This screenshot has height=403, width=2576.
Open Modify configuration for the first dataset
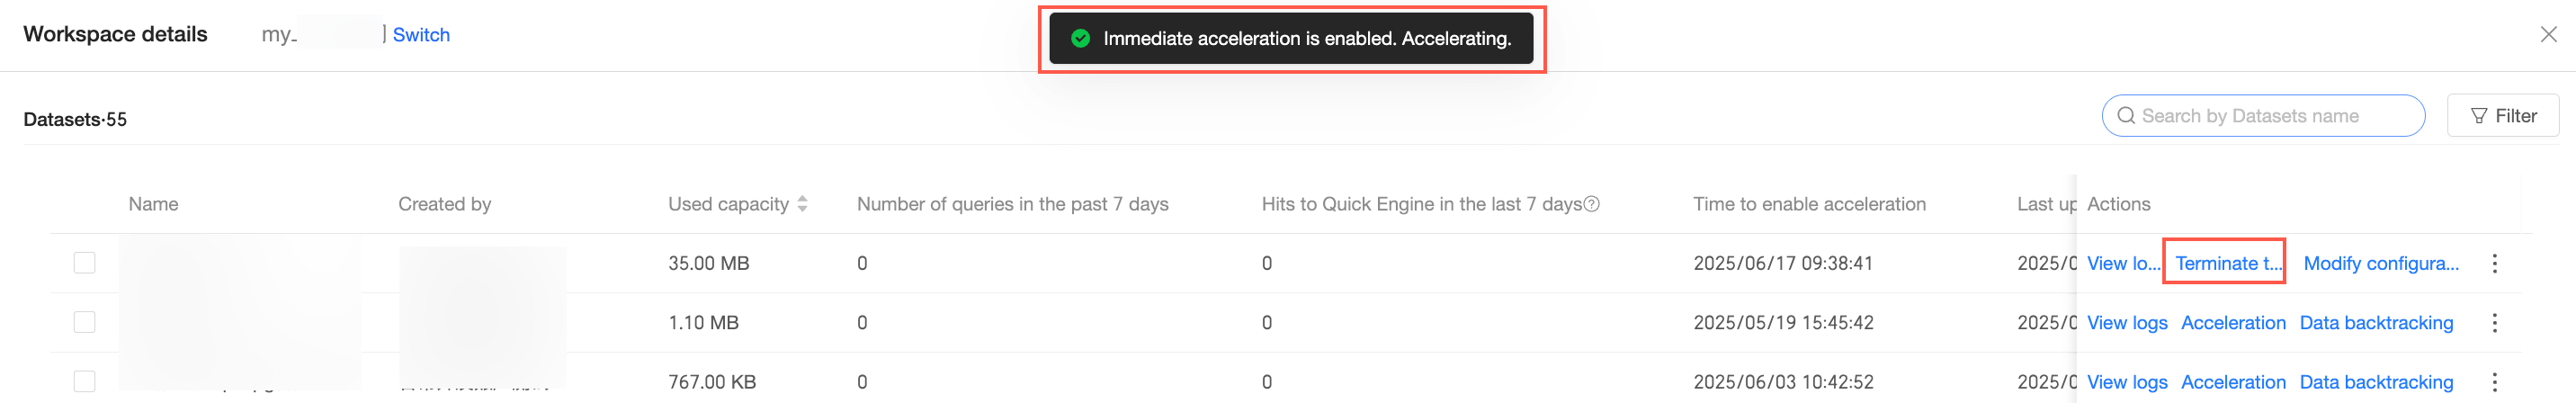click(x=2380, y=263)
